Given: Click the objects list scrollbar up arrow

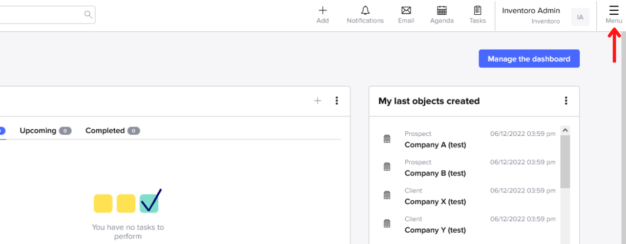Looking at the screenshot, I should point(566,131).
